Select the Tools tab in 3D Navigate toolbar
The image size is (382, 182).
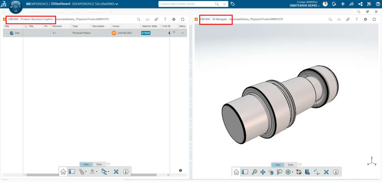[x=290, y=165]
